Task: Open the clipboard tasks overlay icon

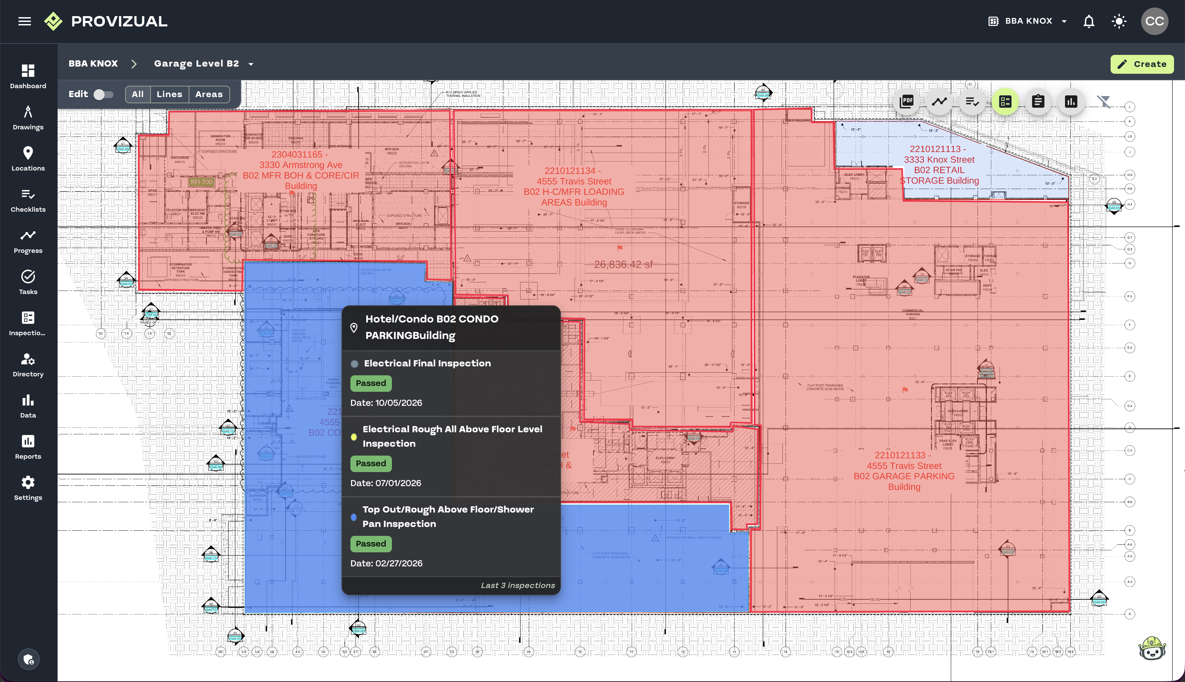Action: tap(1038, 101)
